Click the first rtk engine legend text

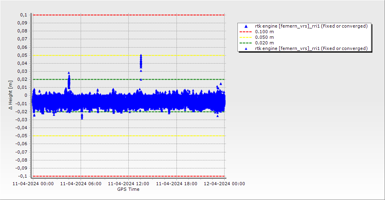tap(311, 26)
